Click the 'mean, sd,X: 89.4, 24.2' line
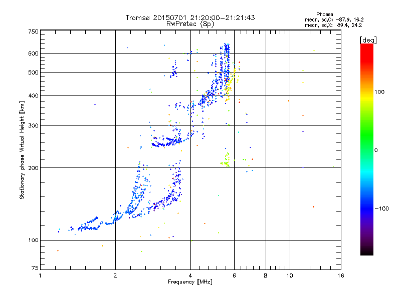Viewport: 401px width, 300px height. (x=333, y=25)
